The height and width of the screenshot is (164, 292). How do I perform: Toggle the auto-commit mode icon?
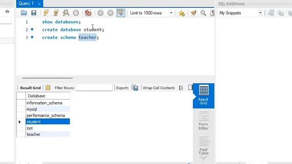click(120, 13)
